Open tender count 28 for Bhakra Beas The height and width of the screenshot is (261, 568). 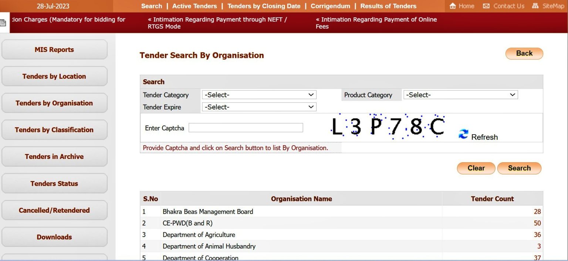(537, 212)
